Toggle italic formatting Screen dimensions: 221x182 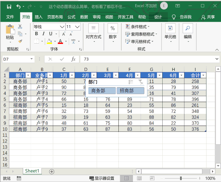44,34
